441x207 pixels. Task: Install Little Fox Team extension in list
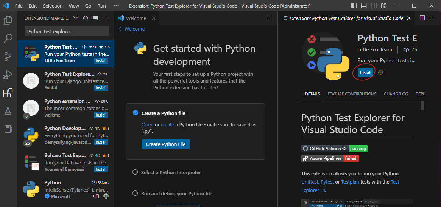(x=101, y=61)
